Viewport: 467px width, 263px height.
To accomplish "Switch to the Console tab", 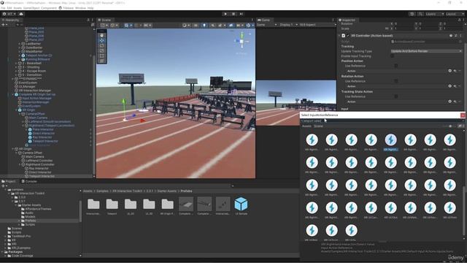I will point(29,181).
